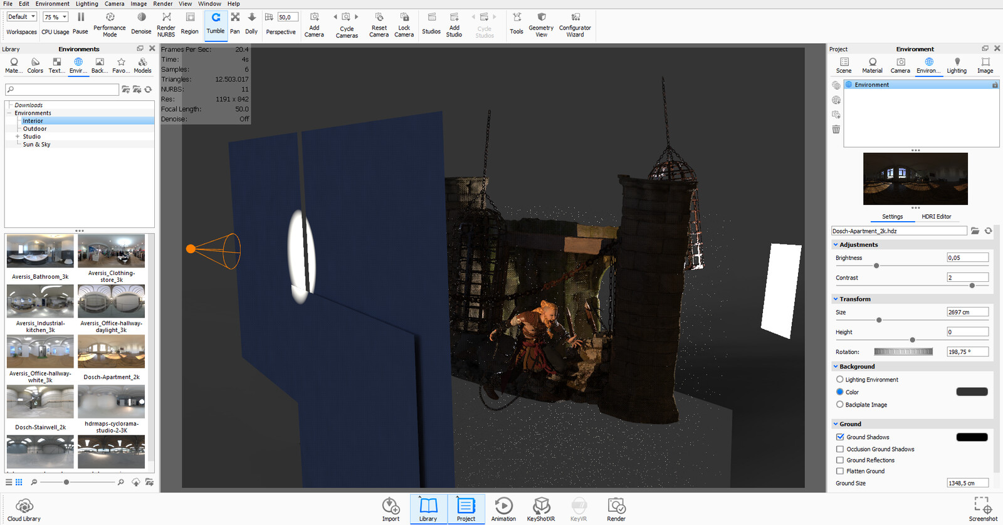
Task: Activate the Dolly camera tool
Action: (251, 23)
